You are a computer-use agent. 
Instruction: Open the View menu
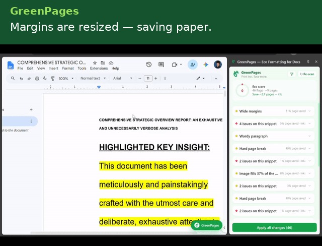point(41,68)
